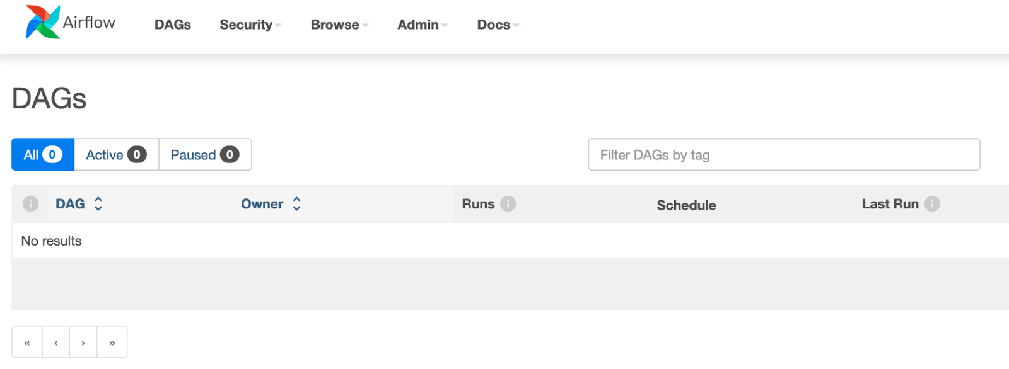Click the info icon left of DAG column

[30, 204]
